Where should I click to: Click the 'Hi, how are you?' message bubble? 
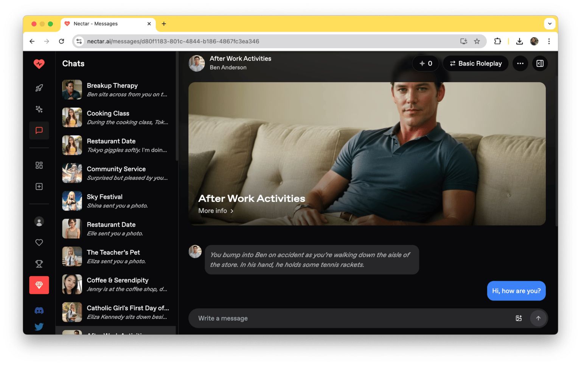click(516, 291)
